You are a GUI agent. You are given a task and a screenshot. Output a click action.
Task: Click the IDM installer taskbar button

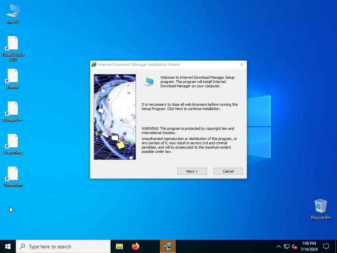coord(168,246)
